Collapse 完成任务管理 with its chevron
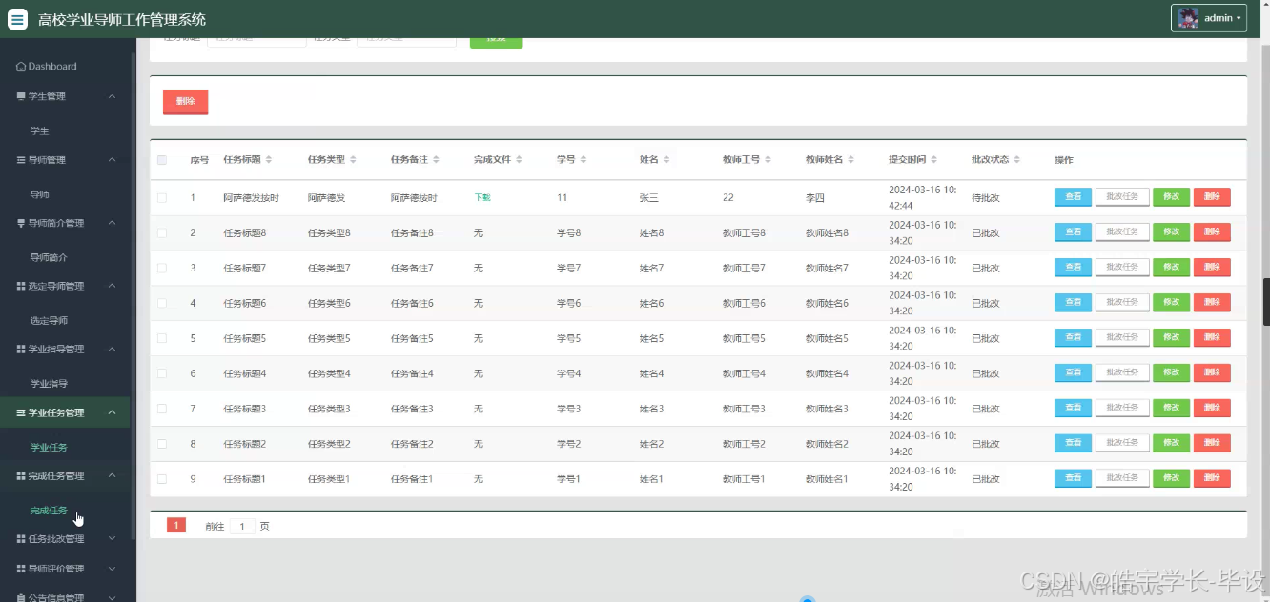Viewport: 1270px width, 602px height. (112, 475)
